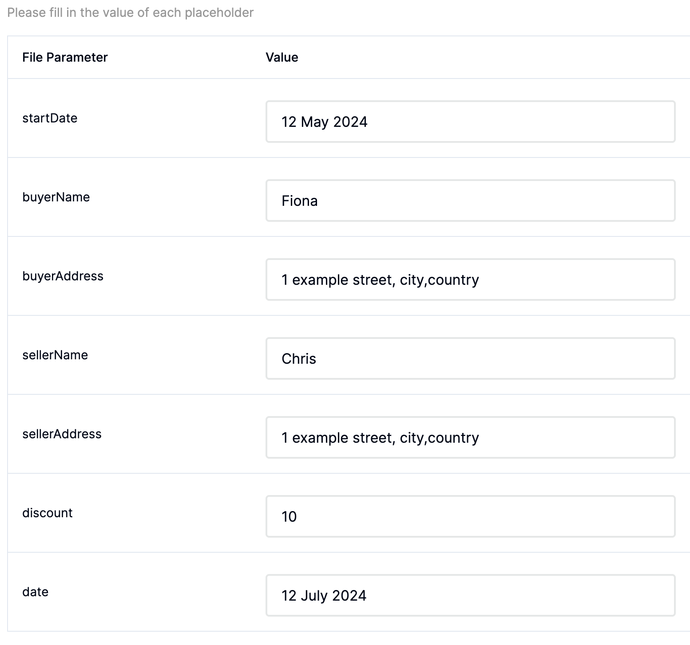
Task: Click the startDate value input field
Action: pyautogui.click(x=470, y=122)
